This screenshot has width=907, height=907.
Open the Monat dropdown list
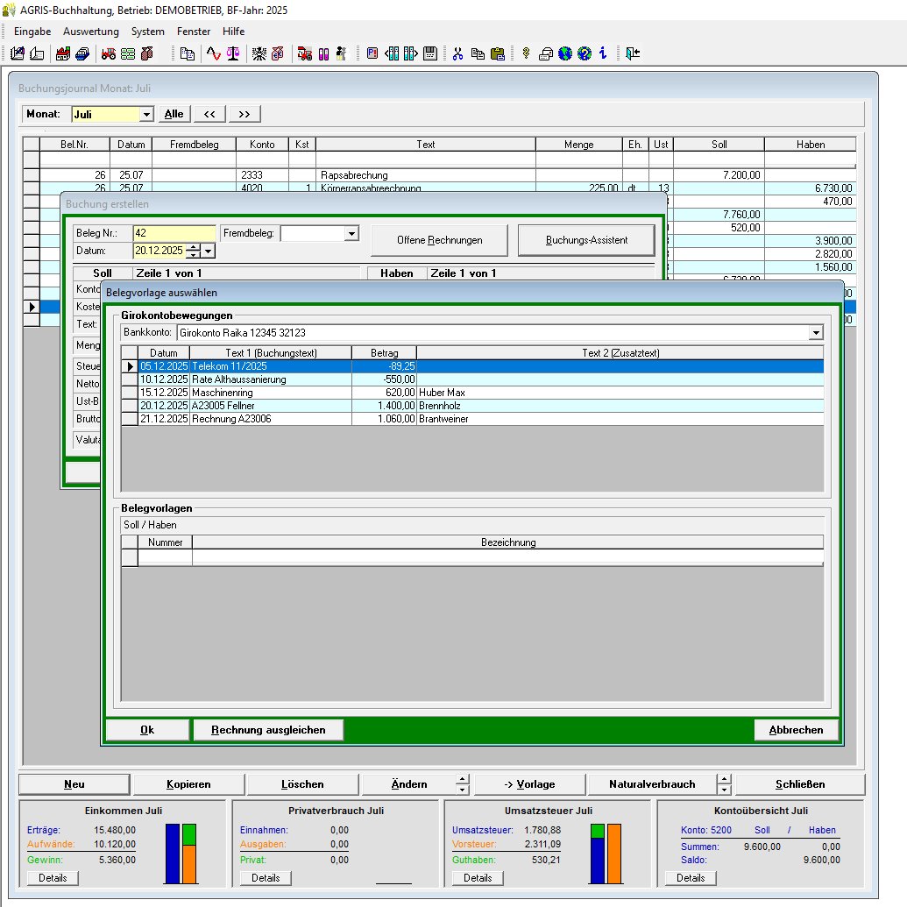pos(146,114)
